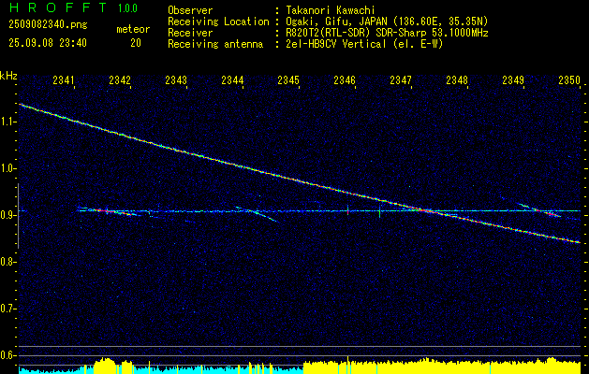The height and width of the screenshot is (374, 589).
Task: Click the meteor label
Action: [x=133, y=29]
